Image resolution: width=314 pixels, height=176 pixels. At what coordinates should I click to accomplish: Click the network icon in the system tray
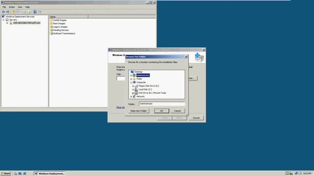[296, 174]
